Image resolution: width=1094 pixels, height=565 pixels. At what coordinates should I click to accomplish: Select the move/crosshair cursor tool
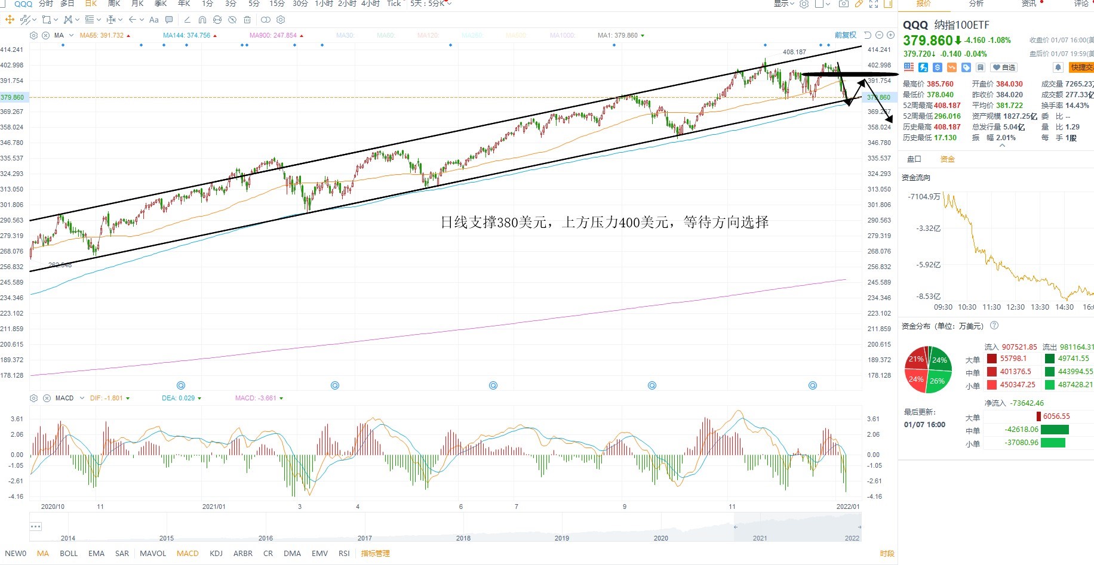tap(10, 20)
